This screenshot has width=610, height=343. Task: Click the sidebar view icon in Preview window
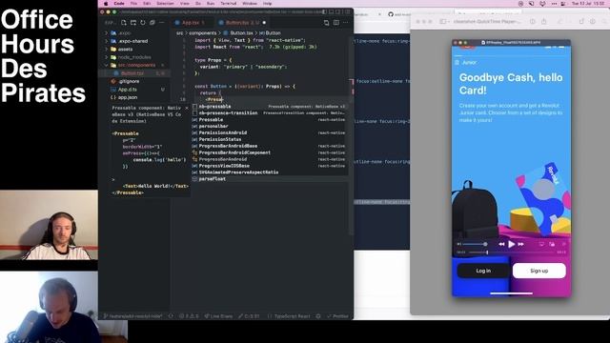(442, 21)
